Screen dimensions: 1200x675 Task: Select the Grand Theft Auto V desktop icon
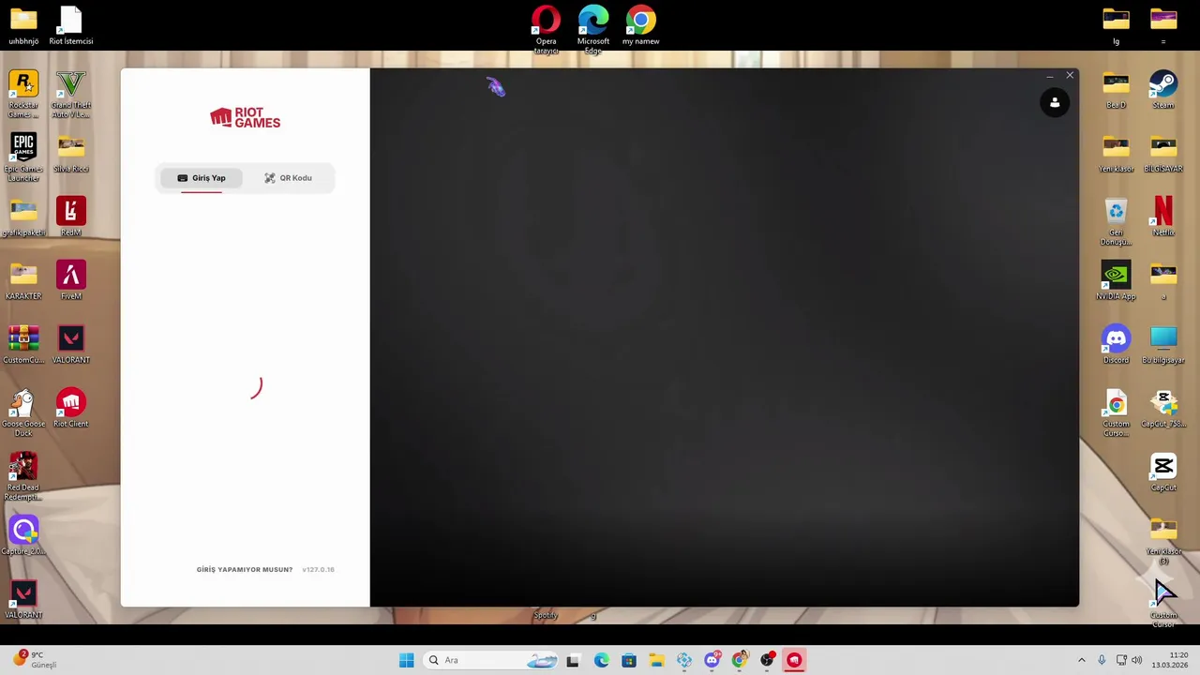tap(71, 94)
